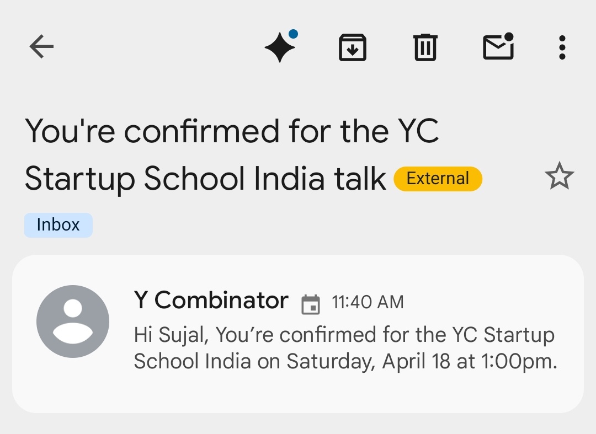Tap the subject line starting "You're confirmed"
Viewport: 596px width, 434px height.
coord(232,131)
